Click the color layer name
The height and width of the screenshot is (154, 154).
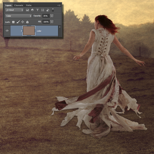(39, 31)
